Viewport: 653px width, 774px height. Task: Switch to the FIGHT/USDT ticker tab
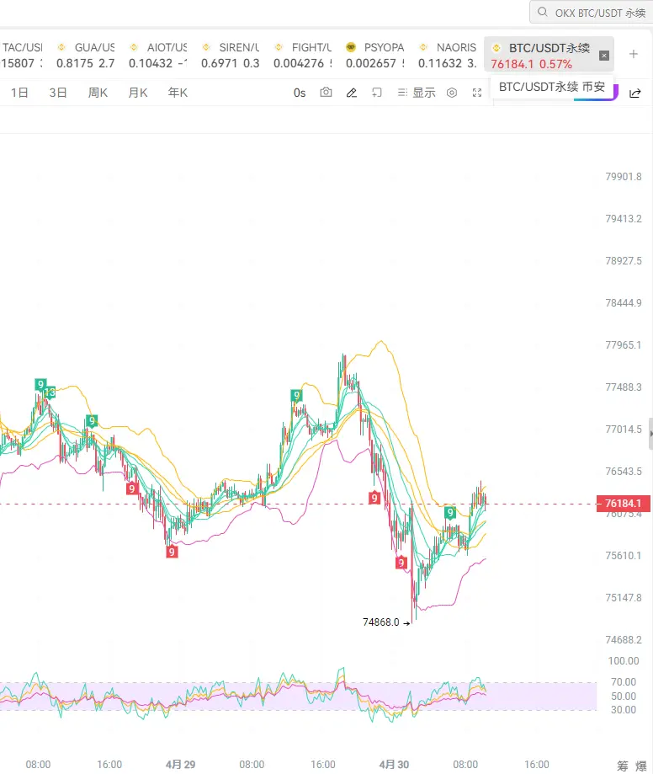click(x=303, y=55)
